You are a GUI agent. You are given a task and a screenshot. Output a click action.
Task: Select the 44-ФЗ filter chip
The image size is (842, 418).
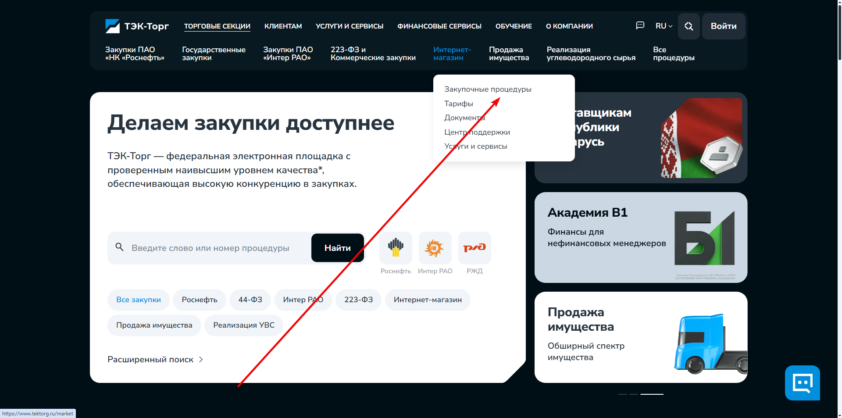click(250, 300)
